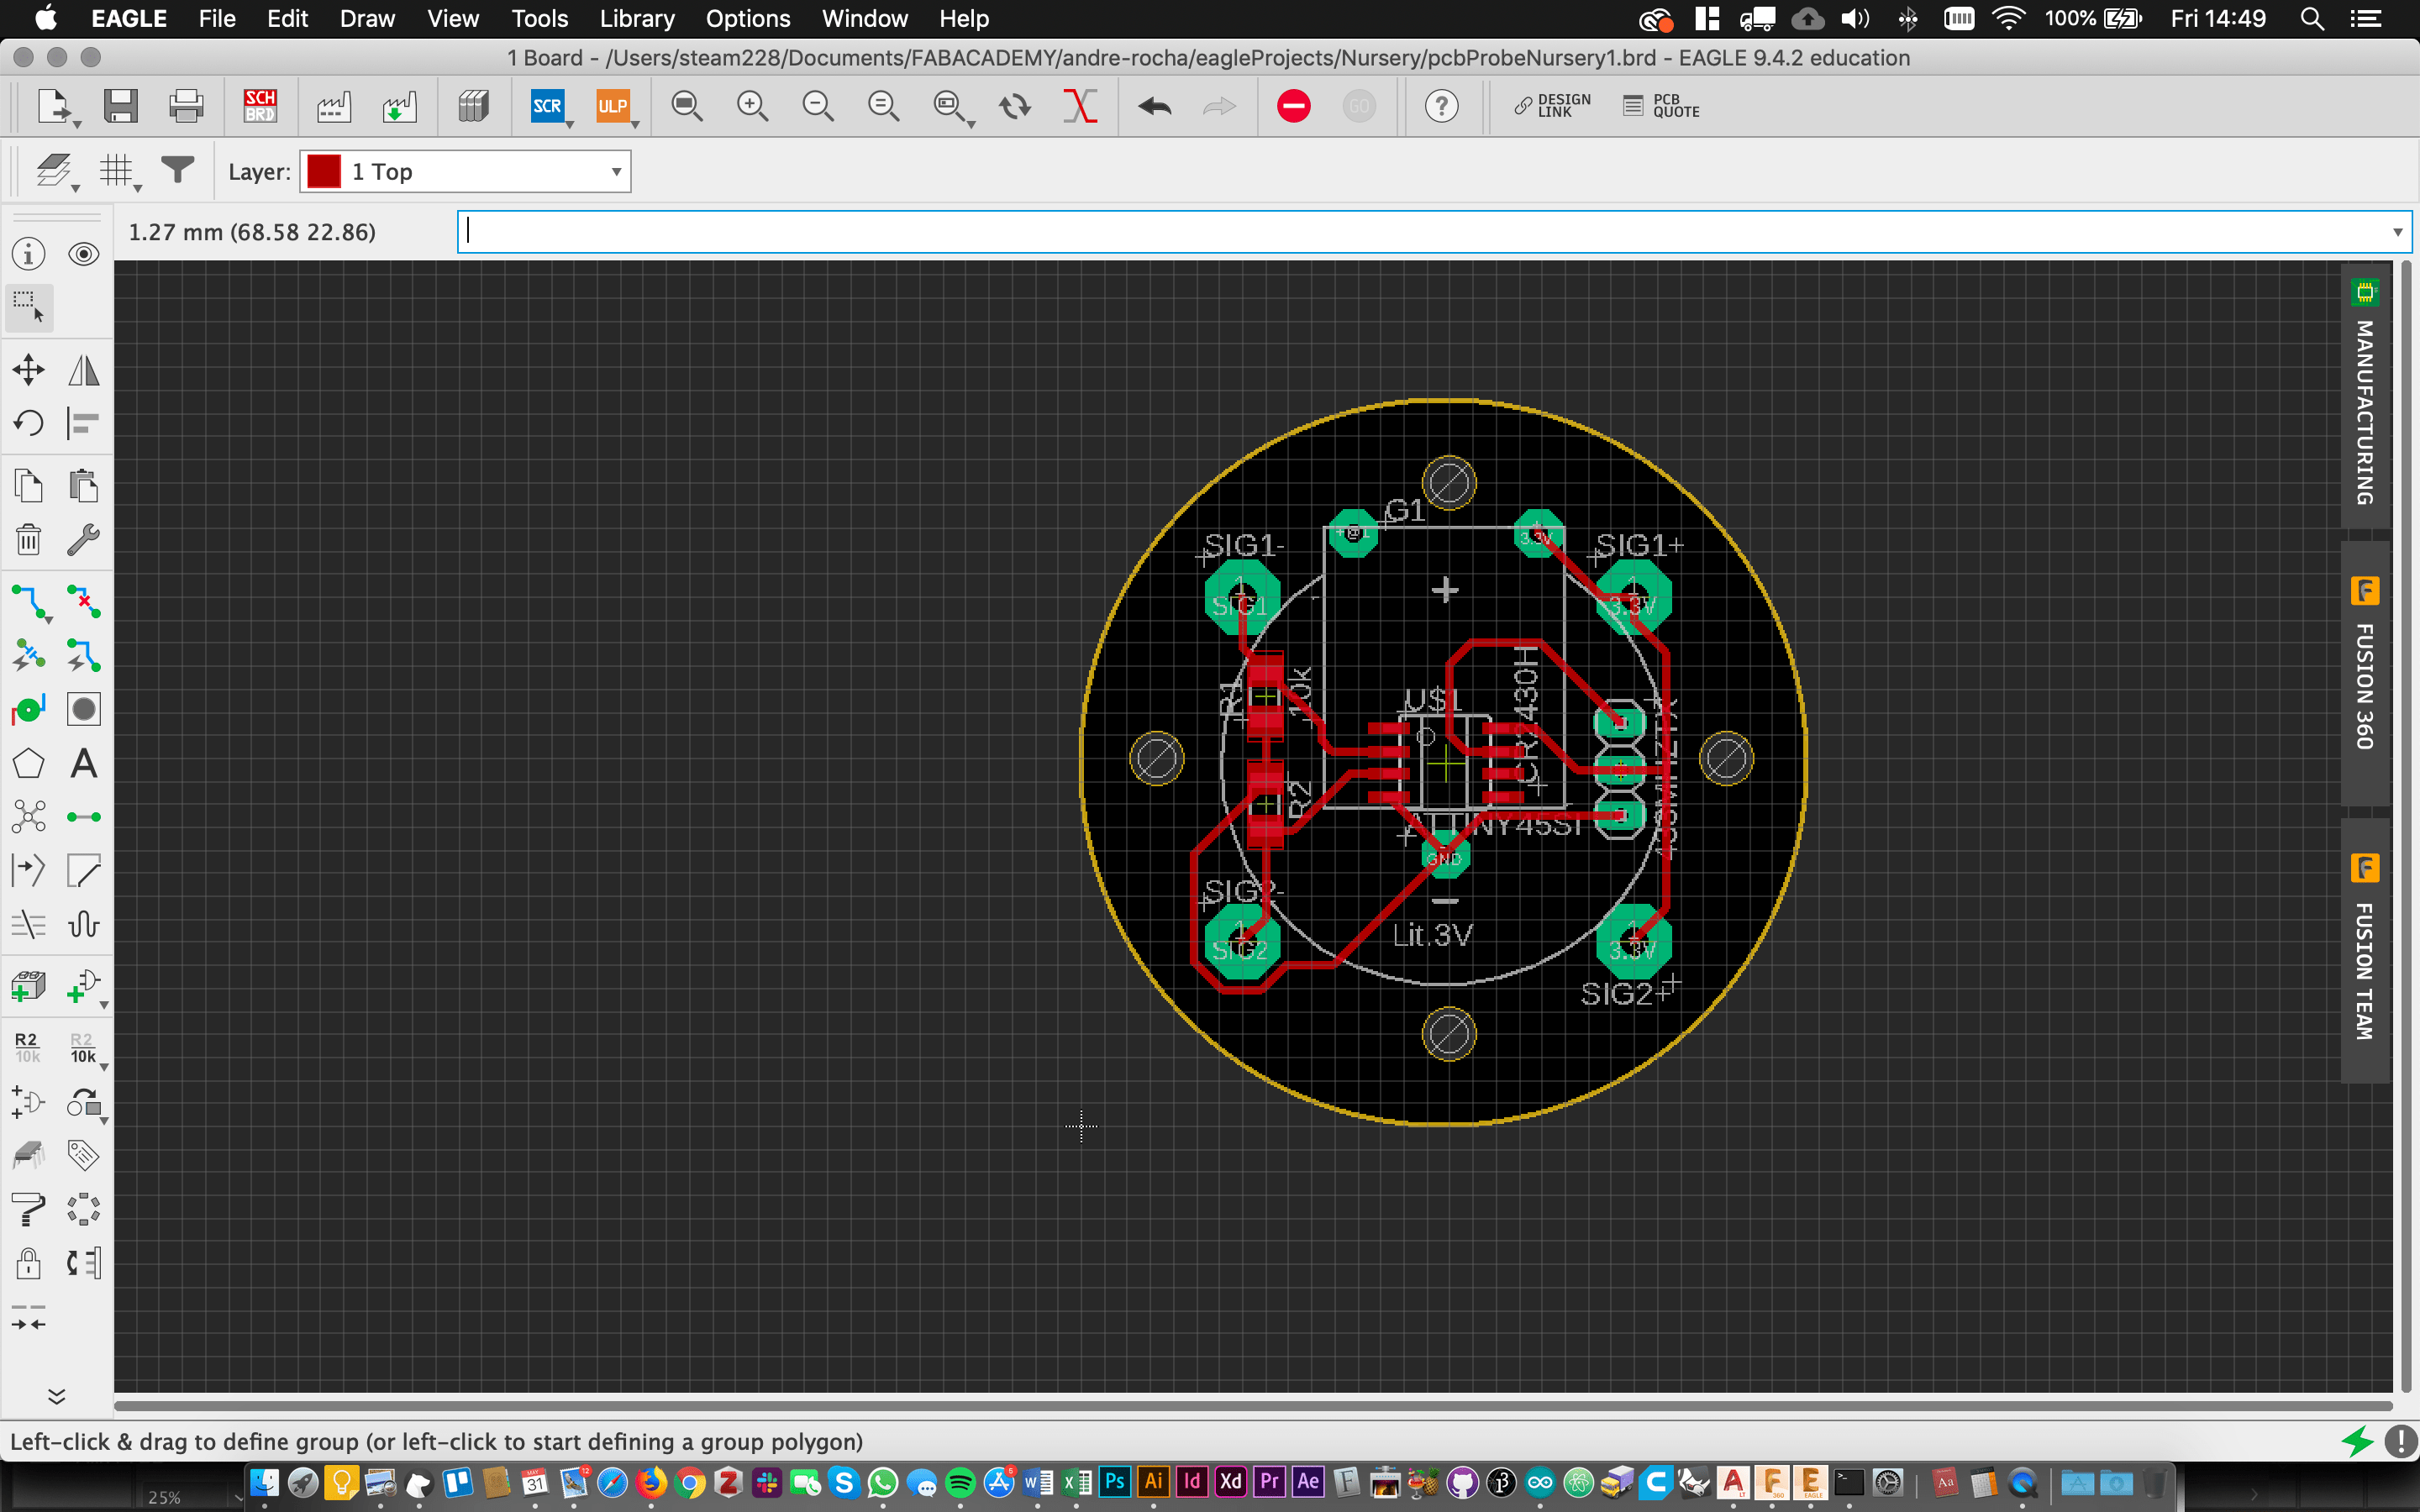Select the Align tool
The width and height of the screenshot is (2420, 1512).
[x=84, y=424]
